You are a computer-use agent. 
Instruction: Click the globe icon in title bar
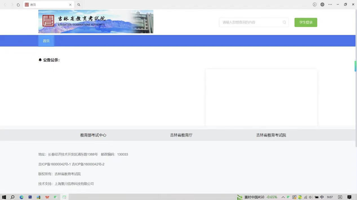322,5
